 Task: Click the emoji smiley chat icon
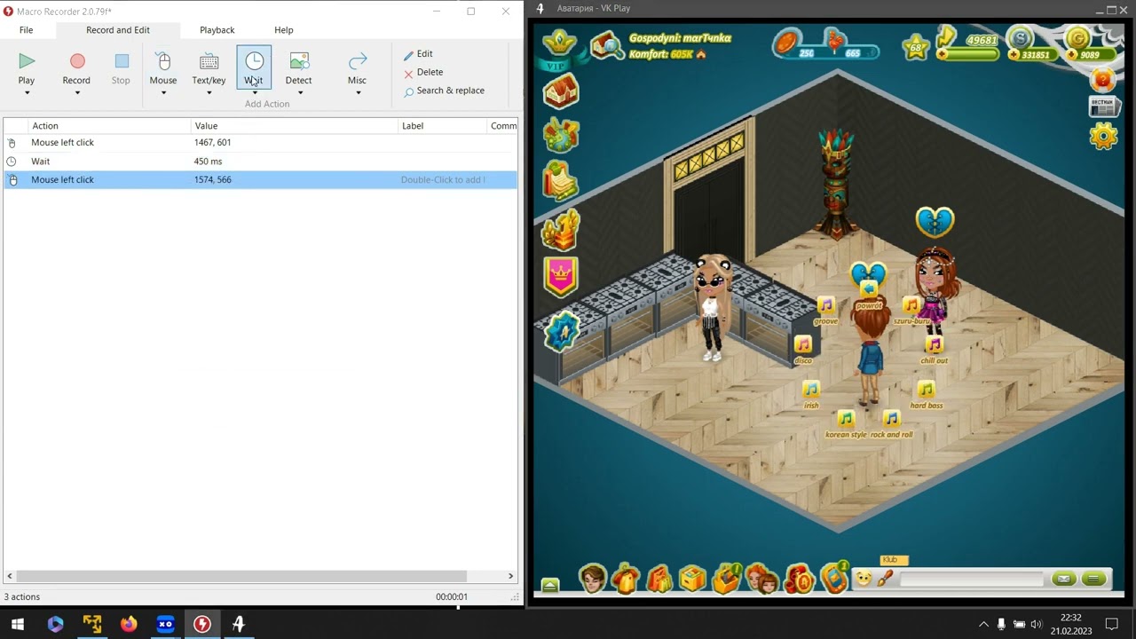tap(863, 579)
